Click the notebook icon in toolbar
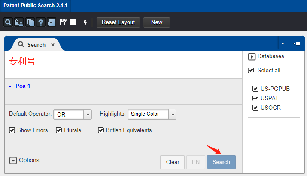Image resolution: width=307 pixels, height=176 pixels. click(52, 22)
